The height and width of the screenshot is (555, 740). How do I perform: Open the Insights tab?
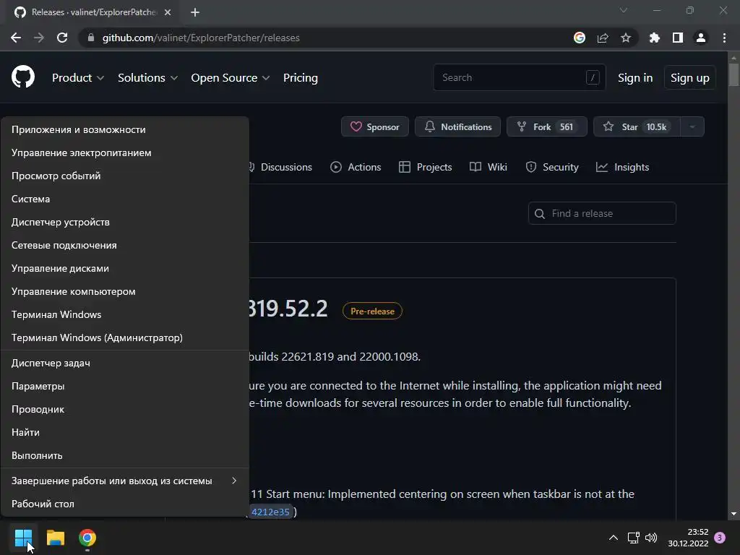click(x=622, y=167)
